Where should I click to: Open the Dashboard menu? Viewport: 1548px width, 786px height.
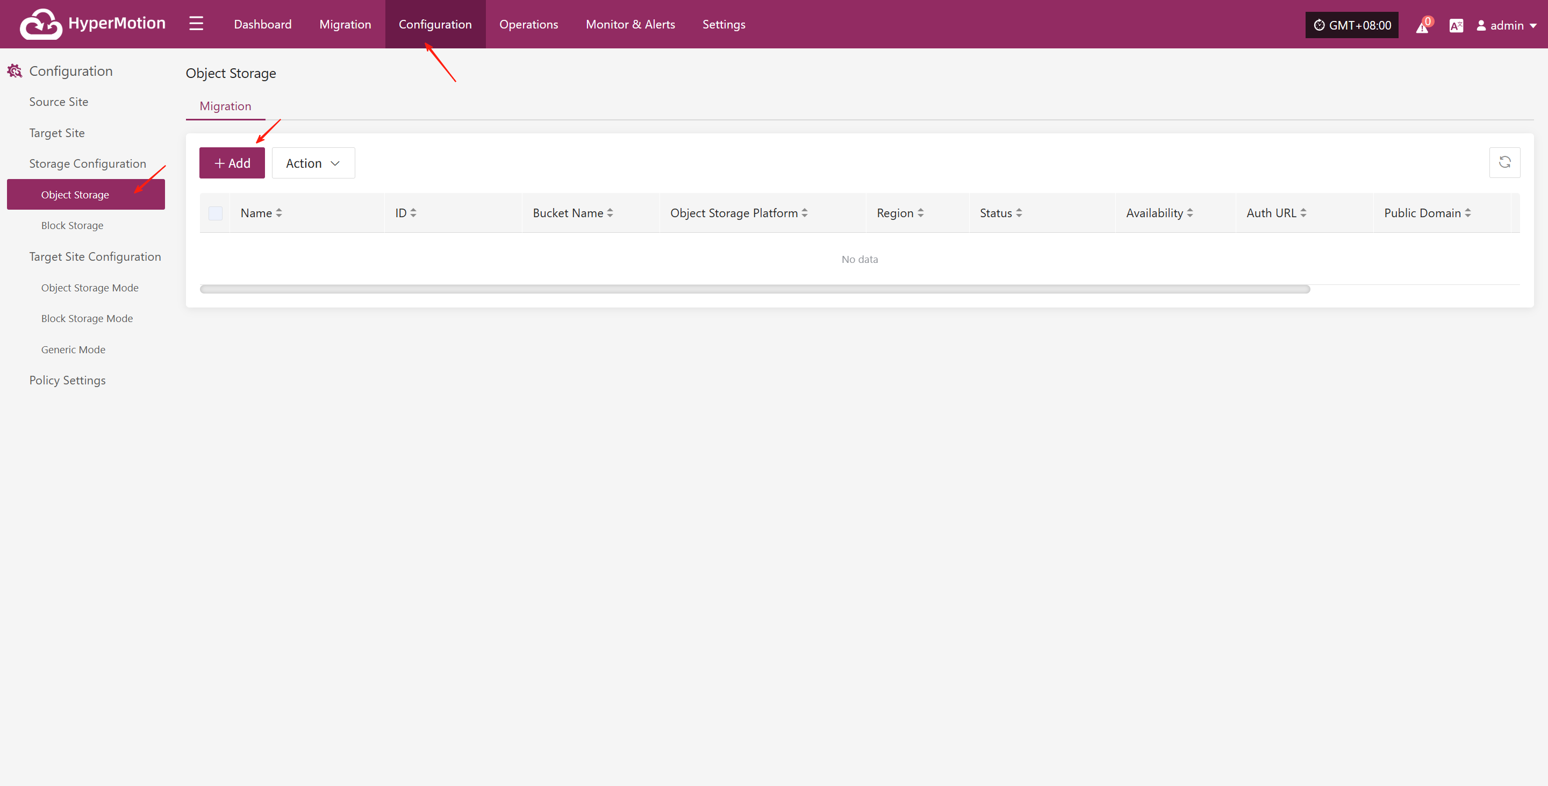(x=263, y=24)
